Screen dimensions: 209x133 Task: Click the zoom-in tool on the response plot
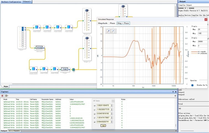click(108, 31)
